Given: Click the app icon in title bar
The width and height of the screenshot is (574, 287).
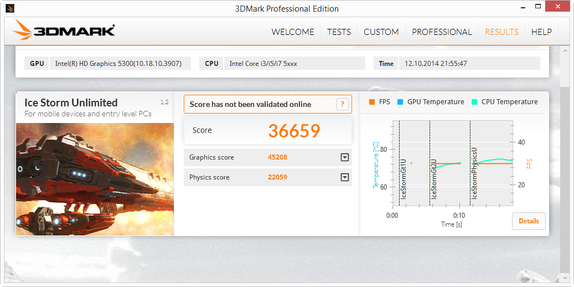Looking at the screenshot, I should 9,8.
